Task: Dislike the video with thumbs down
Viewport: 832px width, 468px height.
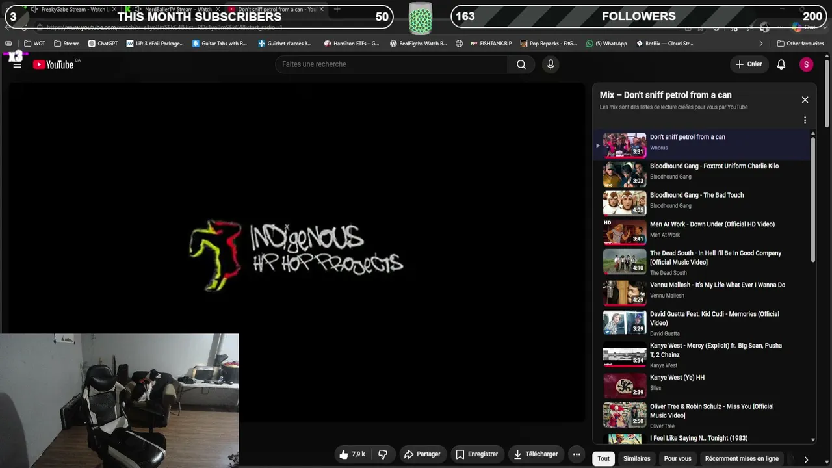Action: coord(383,454)
